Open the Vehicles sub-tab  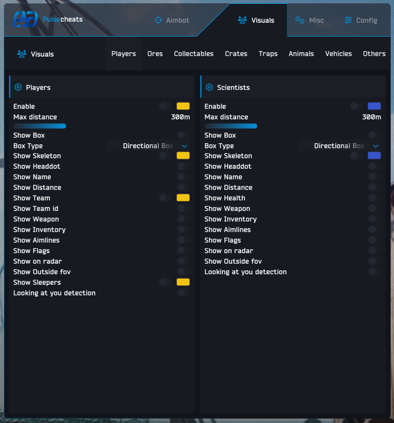point(338,54)
